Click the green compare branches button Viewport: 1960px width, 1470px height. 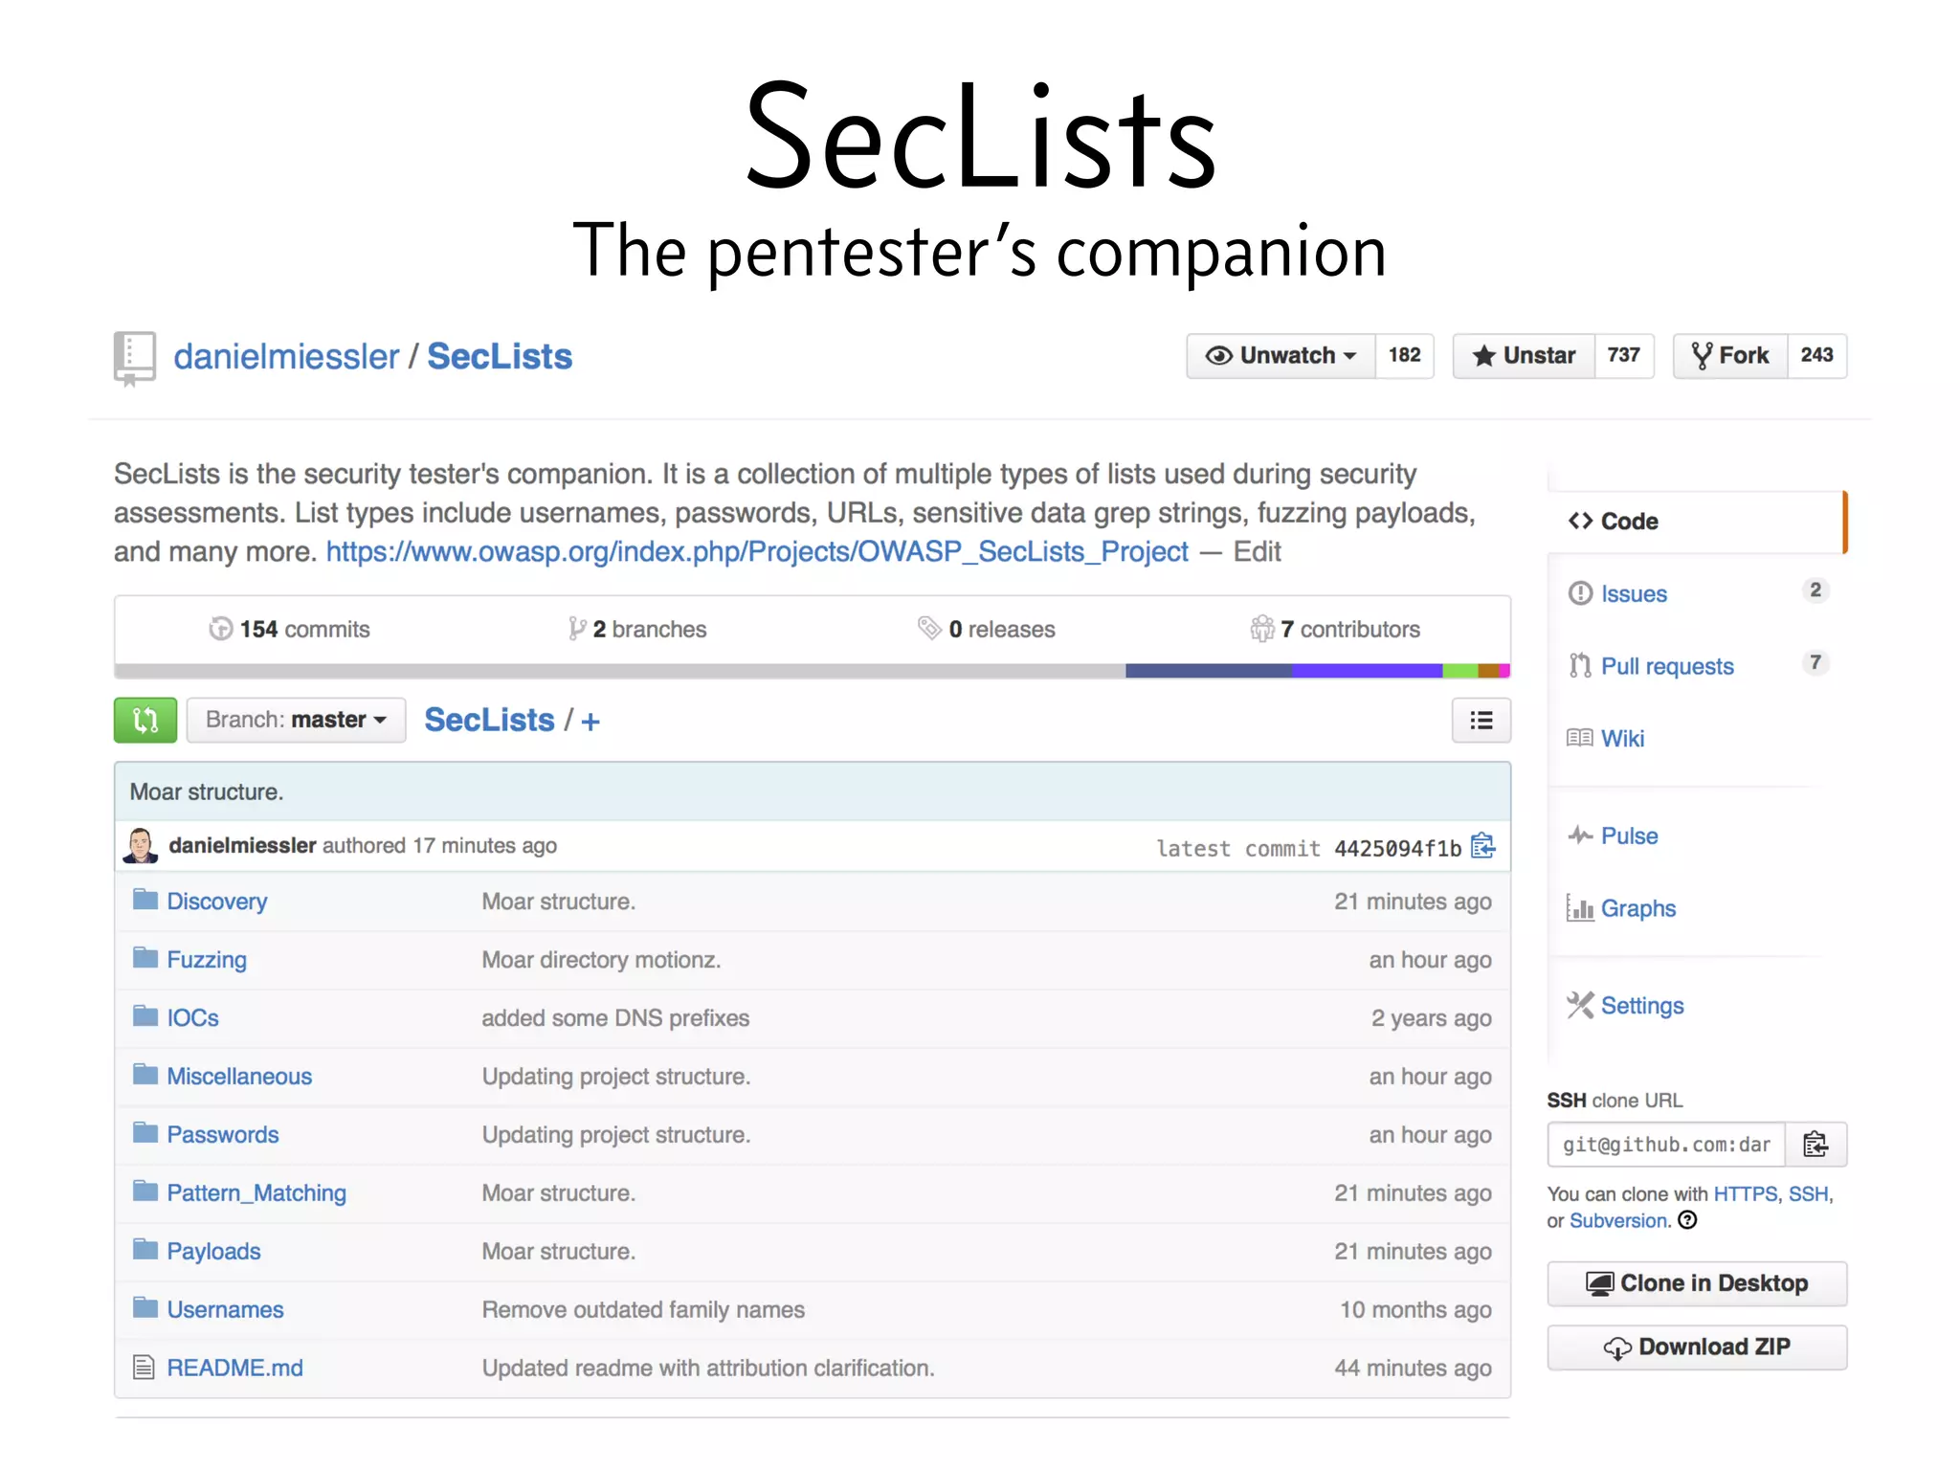click(x=145, y=720)
